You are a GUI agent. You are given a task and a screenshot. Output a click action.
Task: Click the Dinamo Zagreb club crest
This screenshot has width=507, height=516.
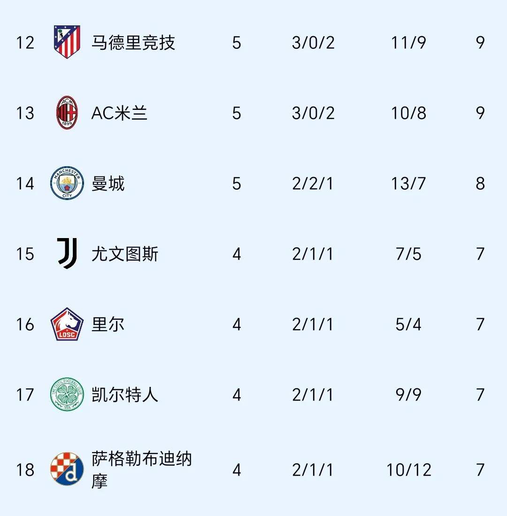pyautogui.click(x=67, y=469)
